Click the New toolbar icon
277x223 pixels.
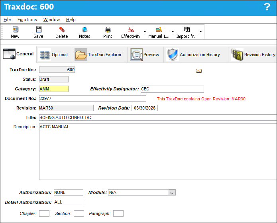click(x=15, y=29)
